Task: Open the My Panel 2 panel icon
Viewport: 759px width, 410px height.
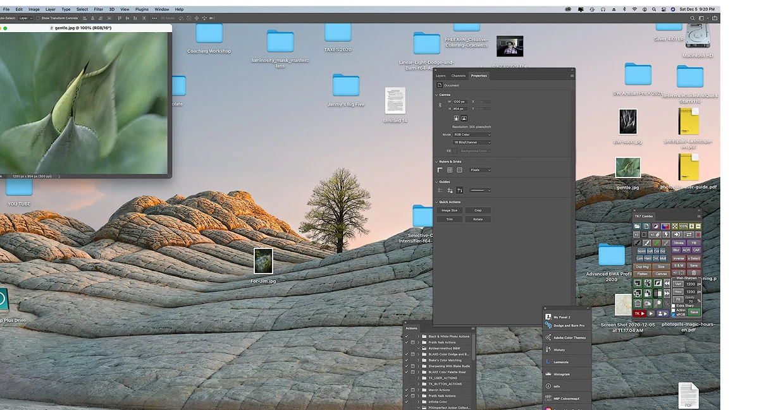Action: (548, 317)
